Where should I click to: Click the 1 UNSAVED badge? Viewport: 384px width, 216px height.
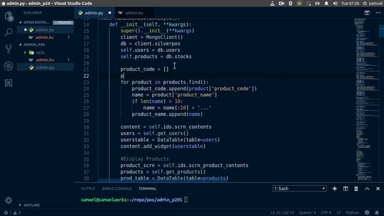tap(63, 23)
